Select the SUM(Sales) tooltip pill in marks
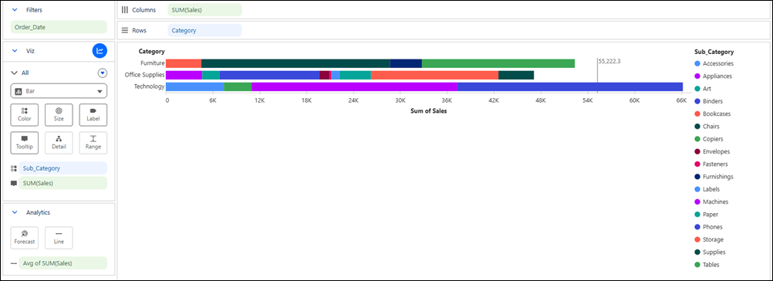This screenshot has height=281, width=773. (63, 183)
